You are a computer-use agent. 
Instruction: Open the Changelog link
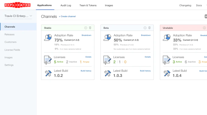[x=185, y=5]
